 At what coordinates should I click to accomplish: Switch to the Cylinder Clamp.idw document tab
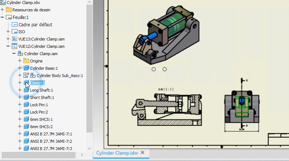[117, 153]
